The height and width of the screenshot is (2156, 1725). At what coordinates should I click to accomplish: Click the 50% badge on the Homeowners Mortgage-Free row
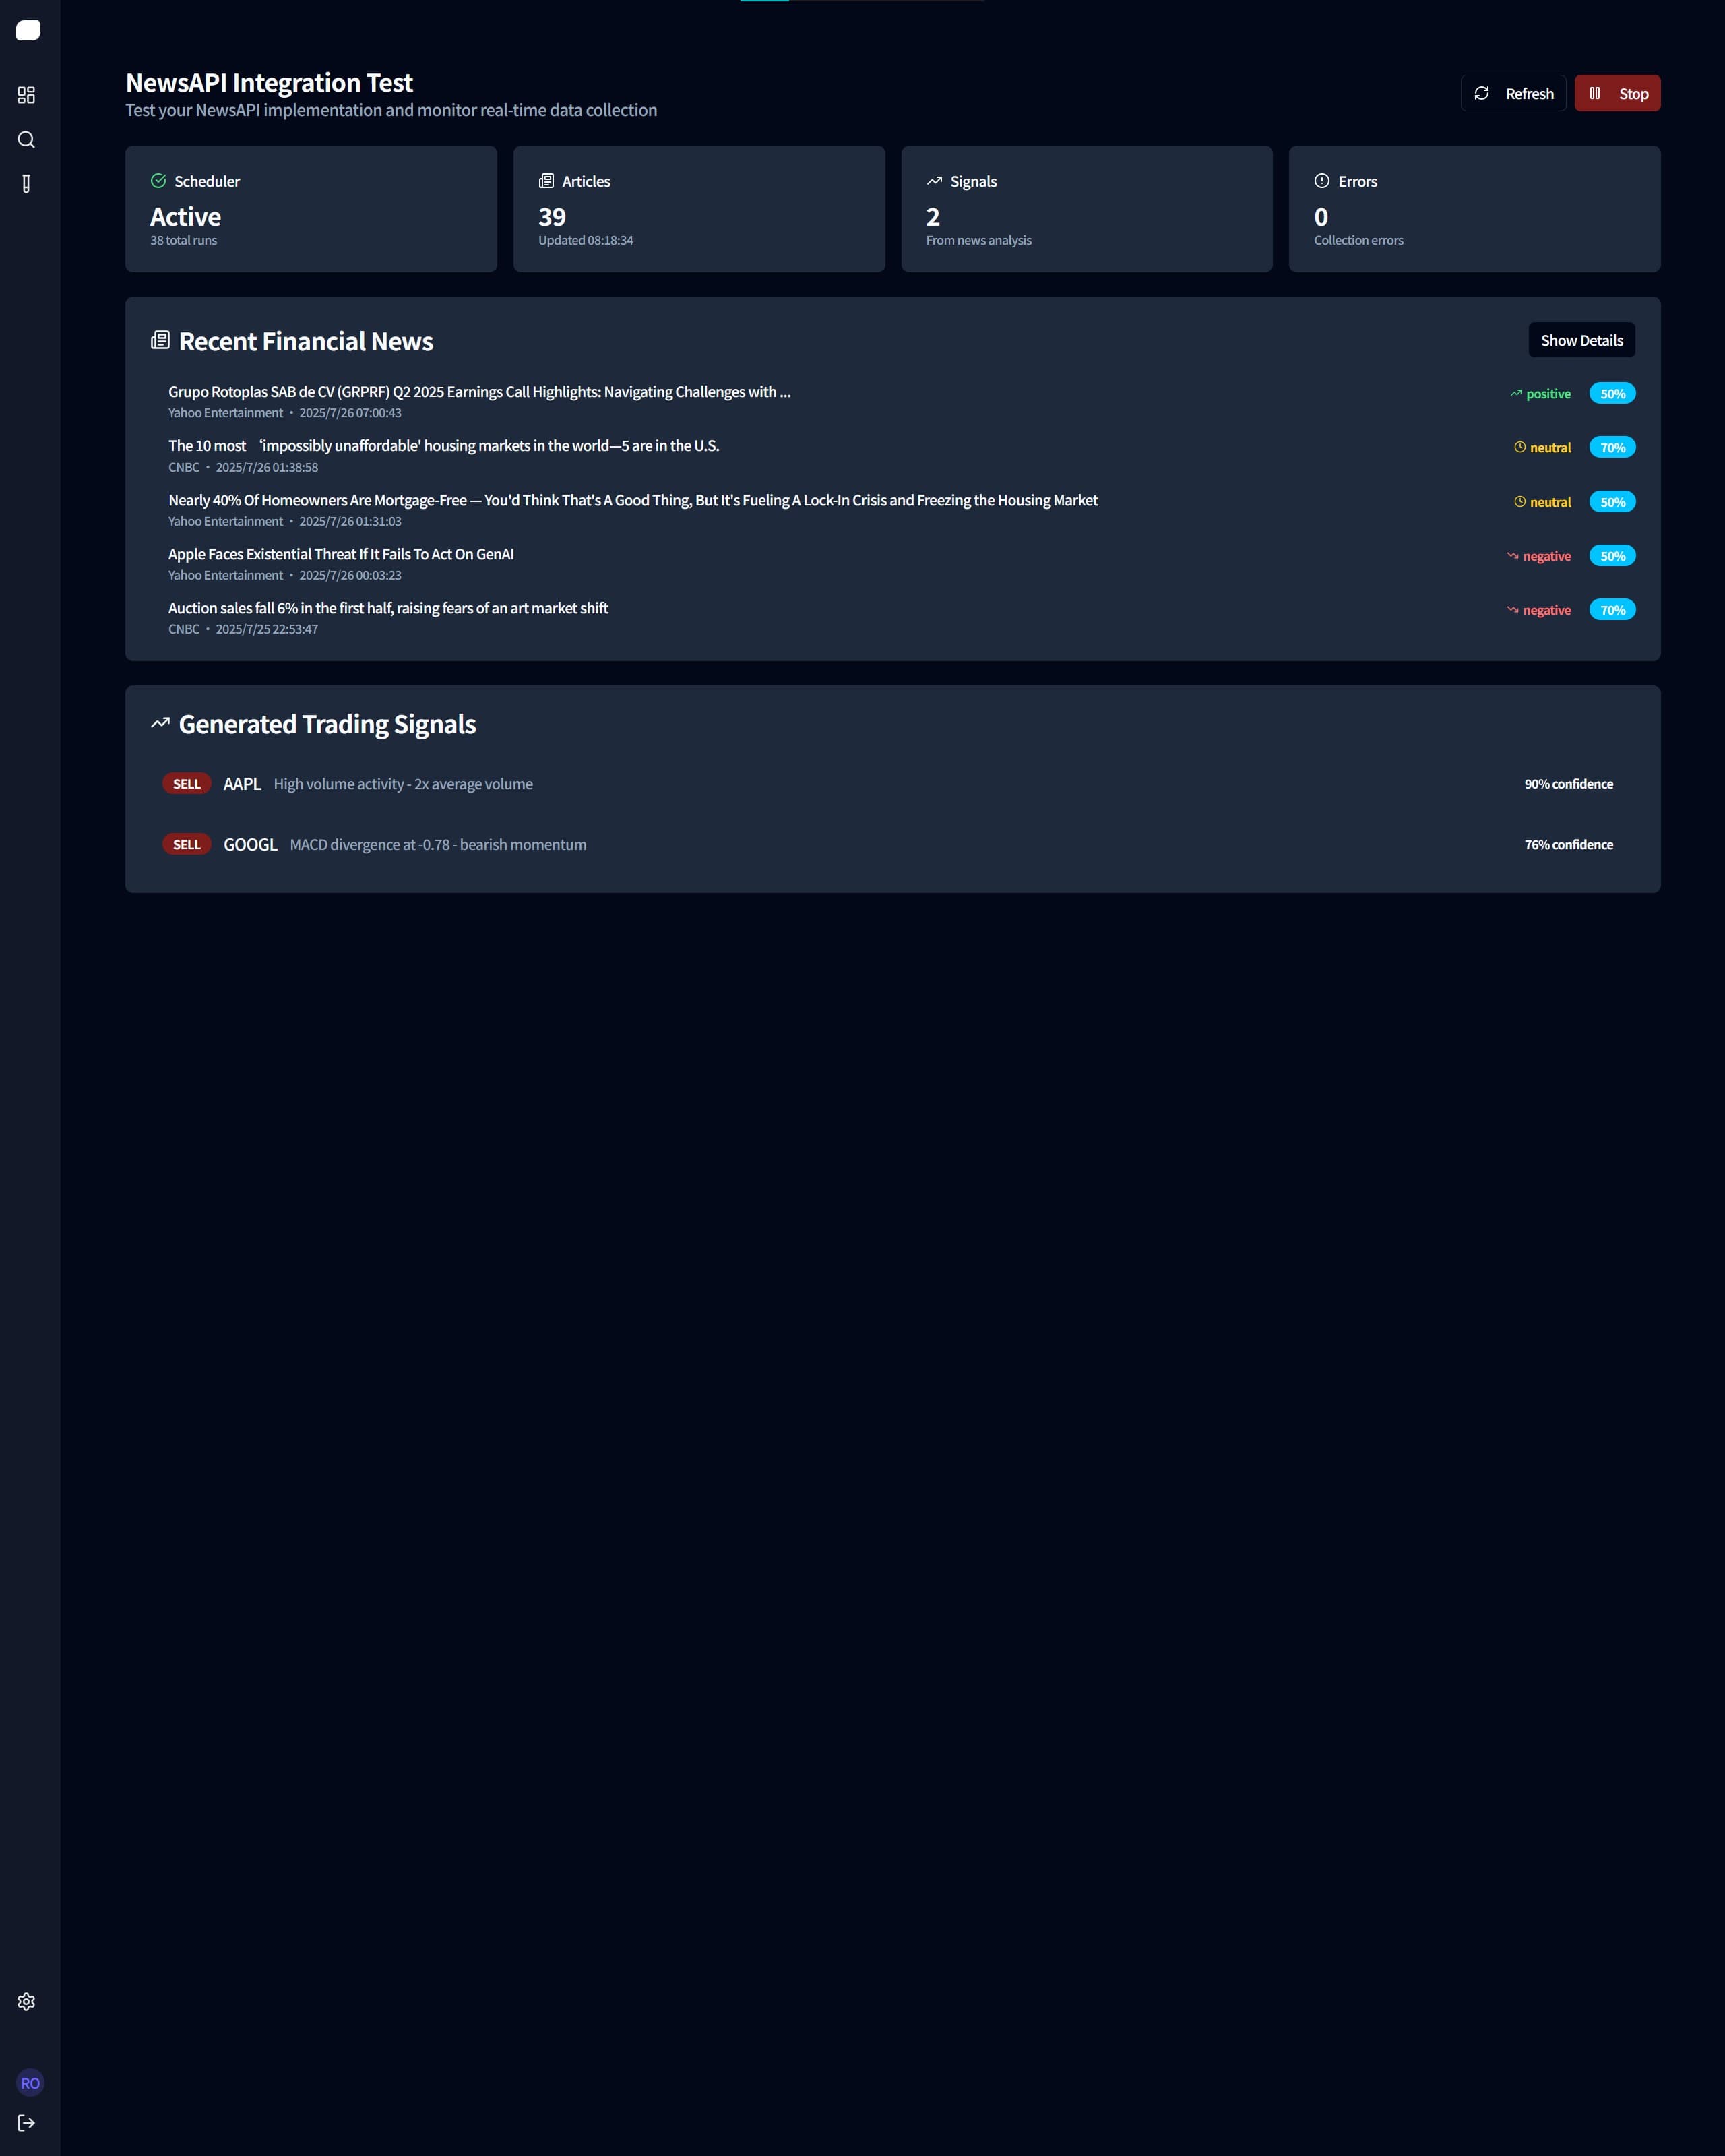1612,502
